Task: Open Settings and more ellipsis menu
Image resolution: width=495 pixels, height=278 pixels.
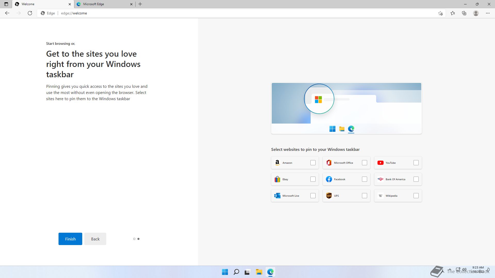Action: [x=488, y=13]
